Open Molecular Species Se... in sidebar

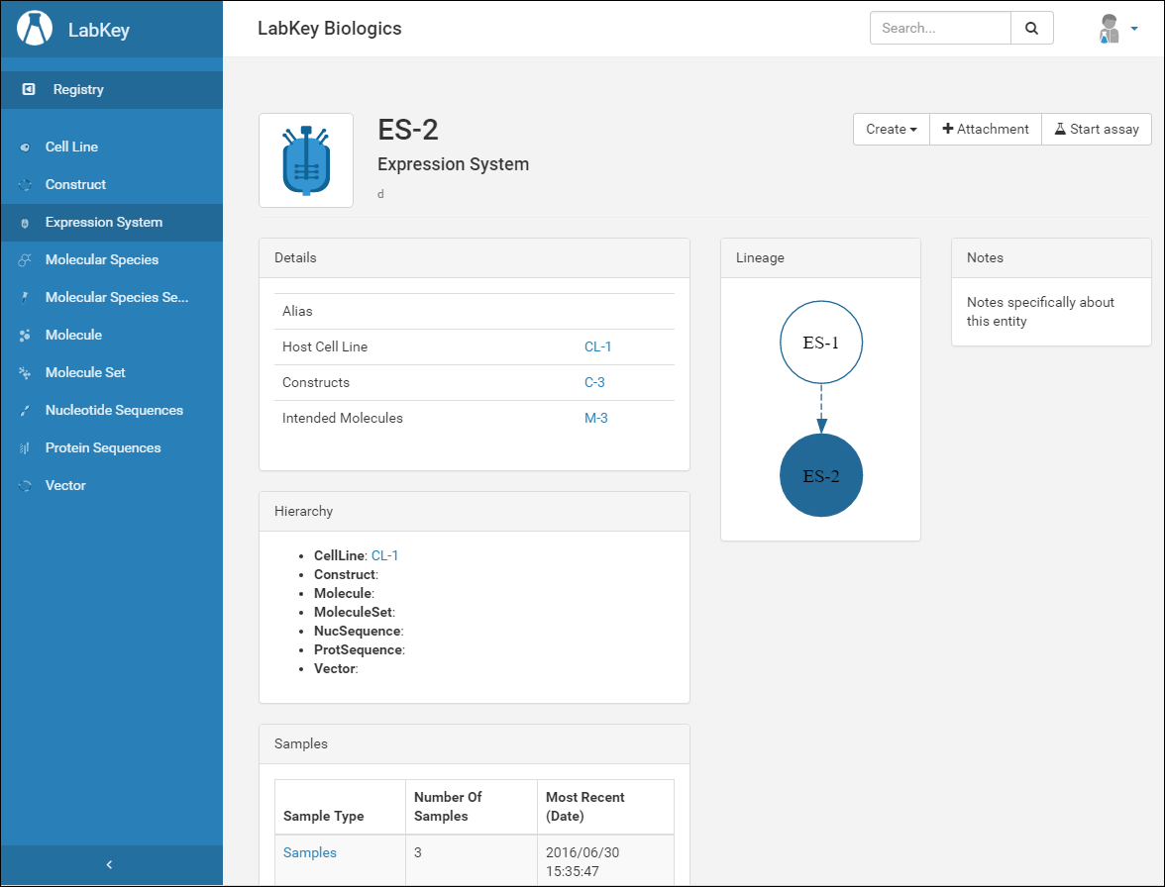tap(111, 298)
